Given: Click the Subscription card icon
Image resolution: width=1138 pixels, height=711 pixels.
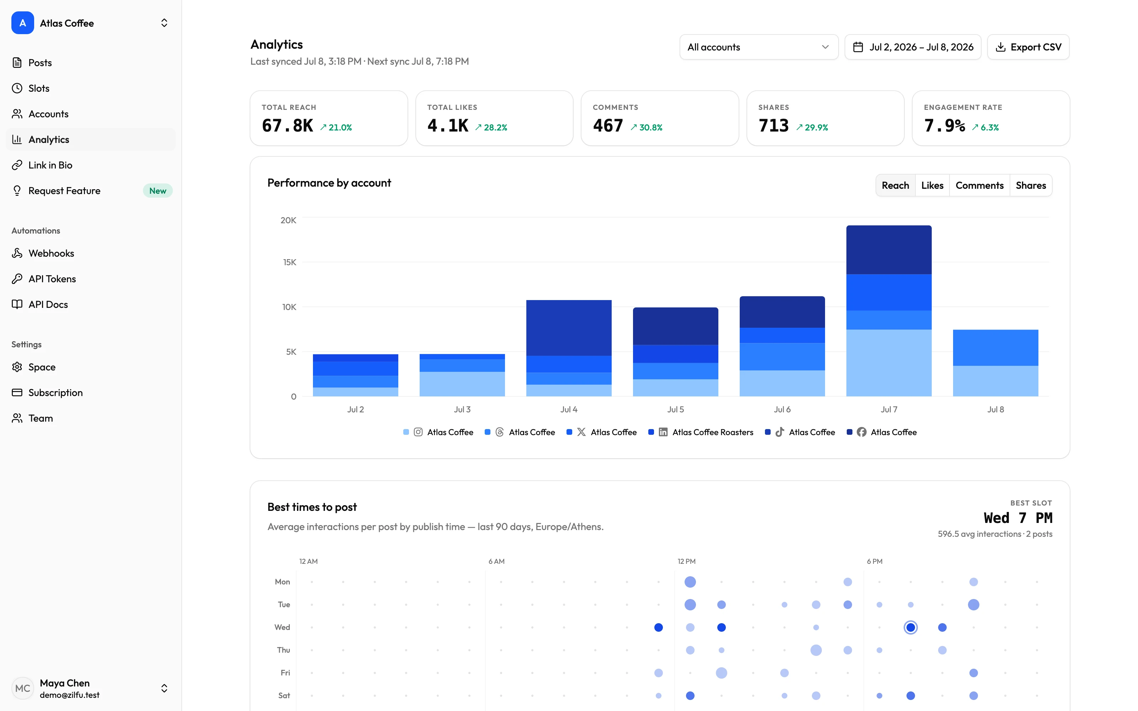Looking at the screenshot, I should click(17, 392).
